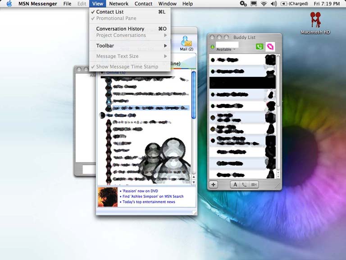The image size is (346, 260).
Task: Open Find 'Ashlee Simpson' on MSN Search link
Action: [153, 196]
